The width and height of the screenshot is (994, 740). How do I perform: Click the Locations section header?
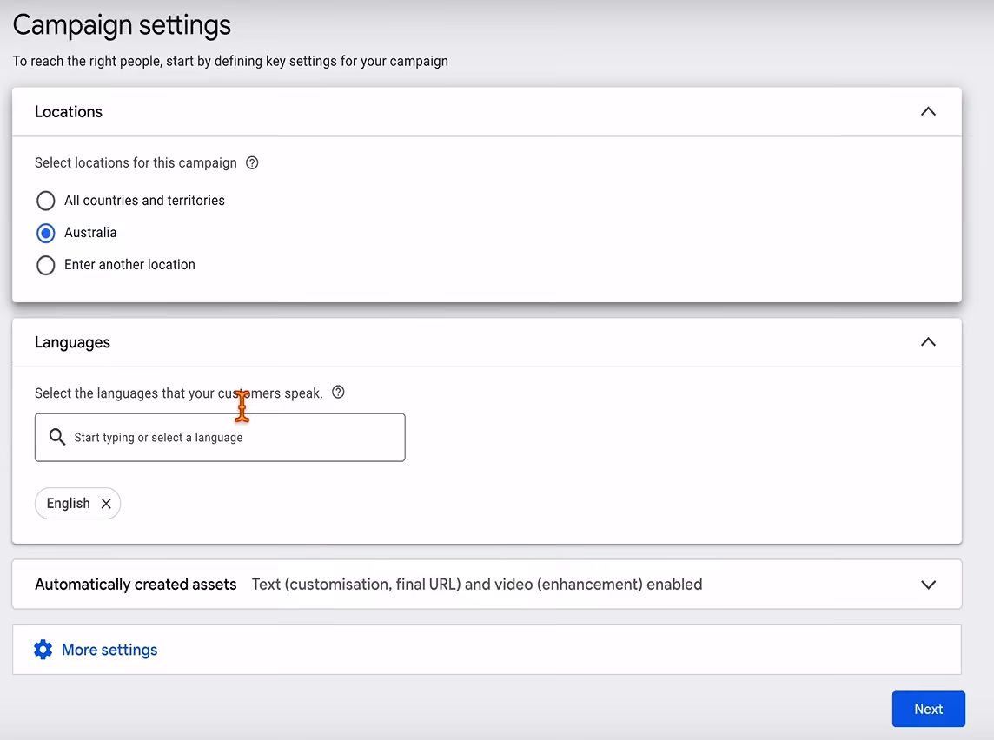tap(487, 111)
